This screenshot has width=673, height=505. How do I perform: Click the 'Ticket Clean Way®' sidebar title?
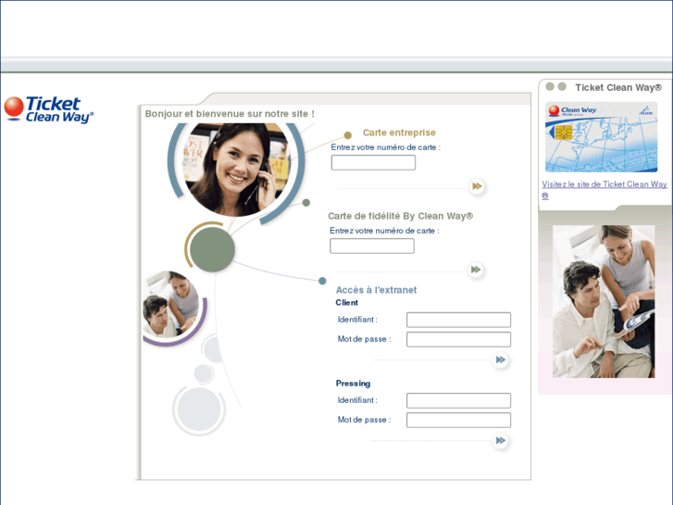(618, 88)
